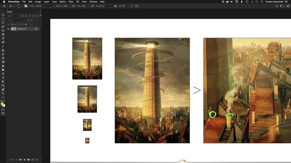
Task: Open the Brush Preset picker dropdown
Action: [22, 6]
